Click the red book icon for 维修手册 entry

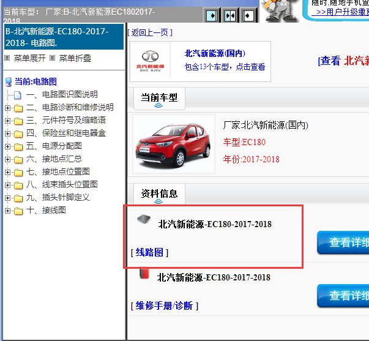click(144, 273)
